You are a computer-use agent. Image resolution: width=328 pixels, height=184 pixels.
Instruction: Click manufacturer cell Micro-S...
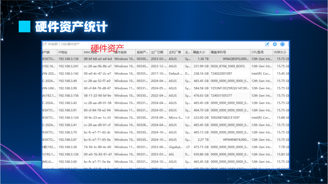pos(176,118)
